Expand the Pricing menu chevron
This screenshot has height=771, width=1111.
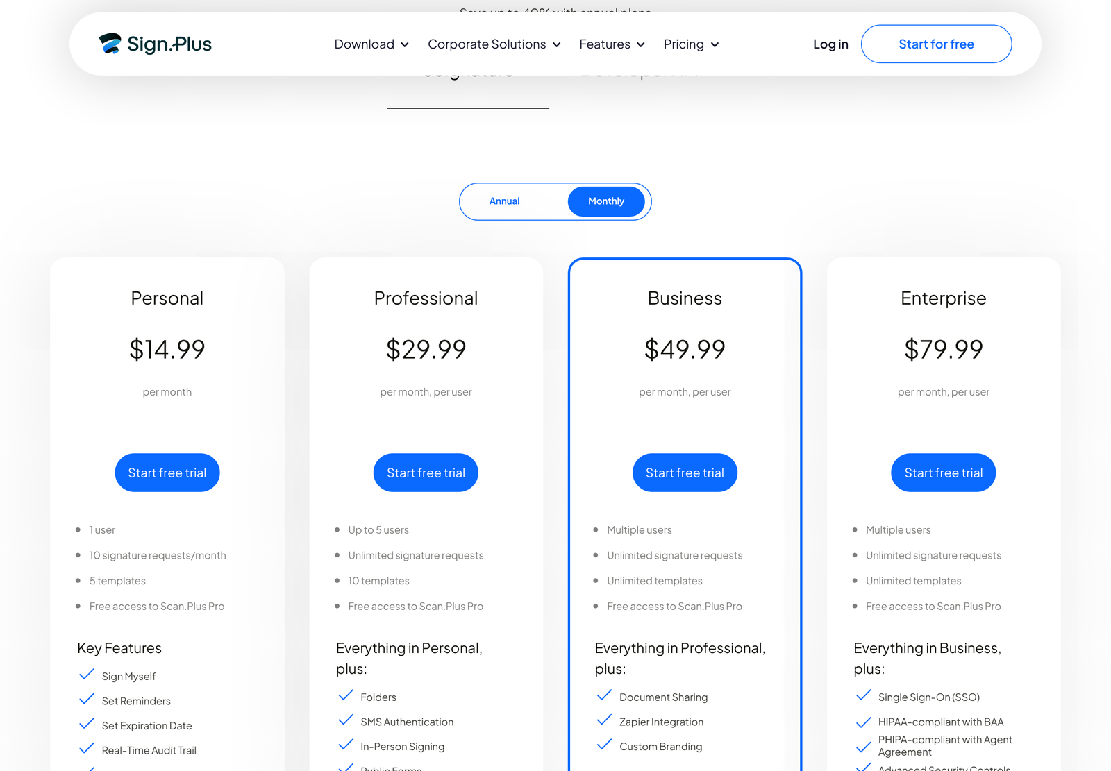coord(715,45)
